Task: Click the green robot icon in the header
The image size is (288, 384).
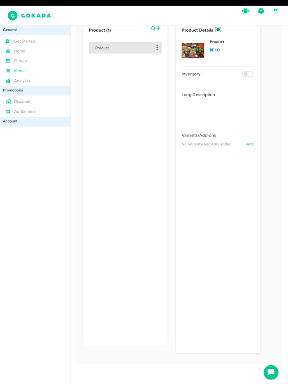Action: tap(261, 11)
